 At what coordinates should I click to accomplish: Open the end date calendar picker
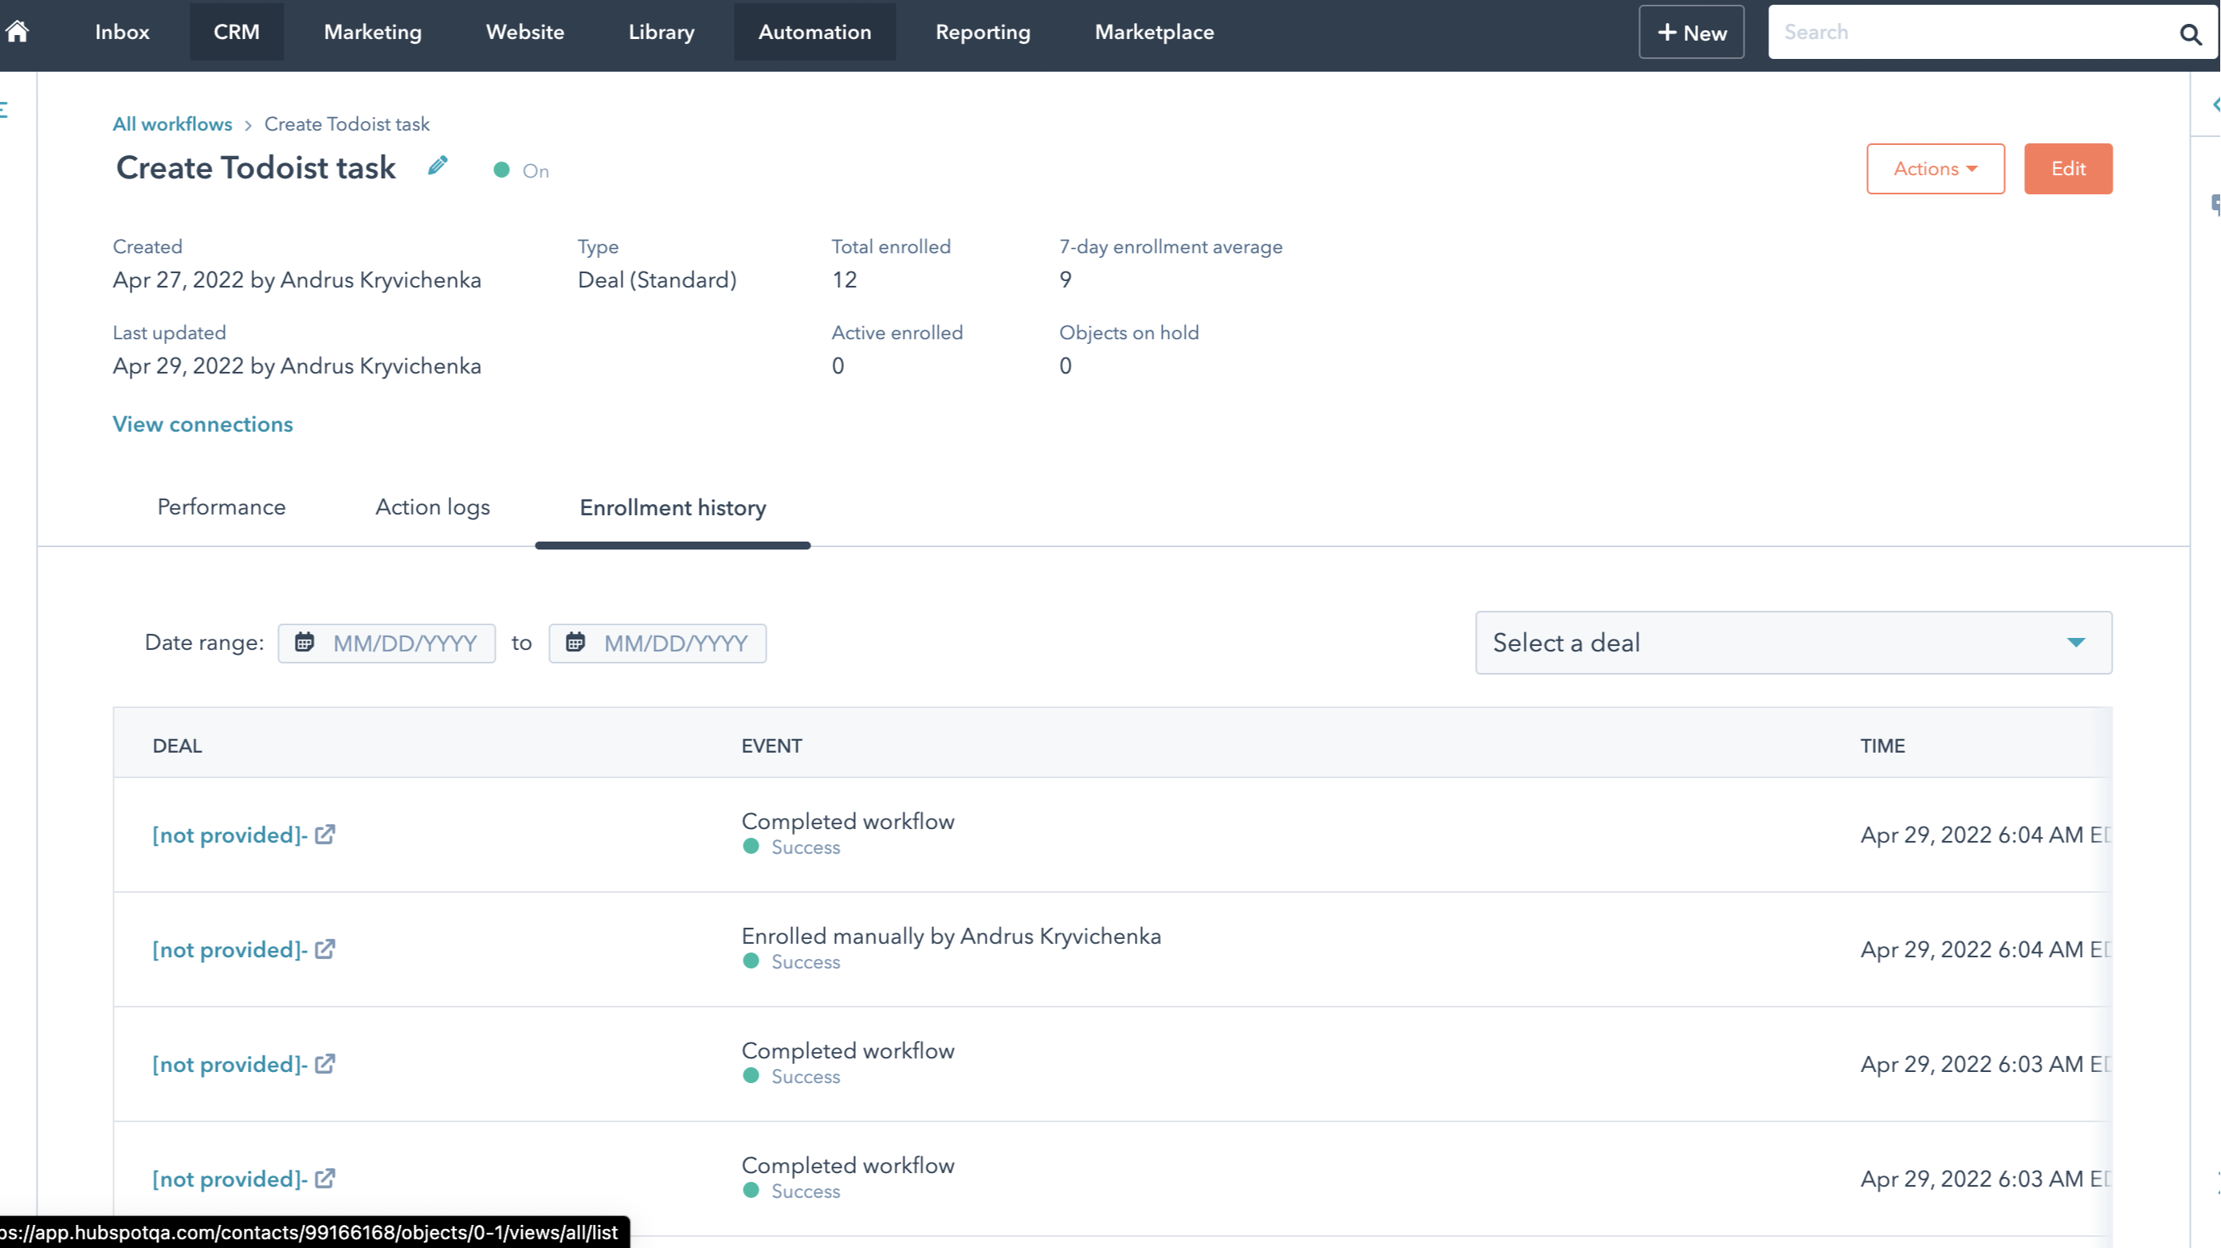575,642
